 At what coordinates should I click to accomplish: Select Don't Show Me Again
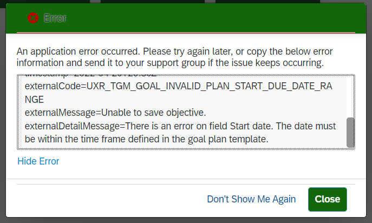pos(251,199)
